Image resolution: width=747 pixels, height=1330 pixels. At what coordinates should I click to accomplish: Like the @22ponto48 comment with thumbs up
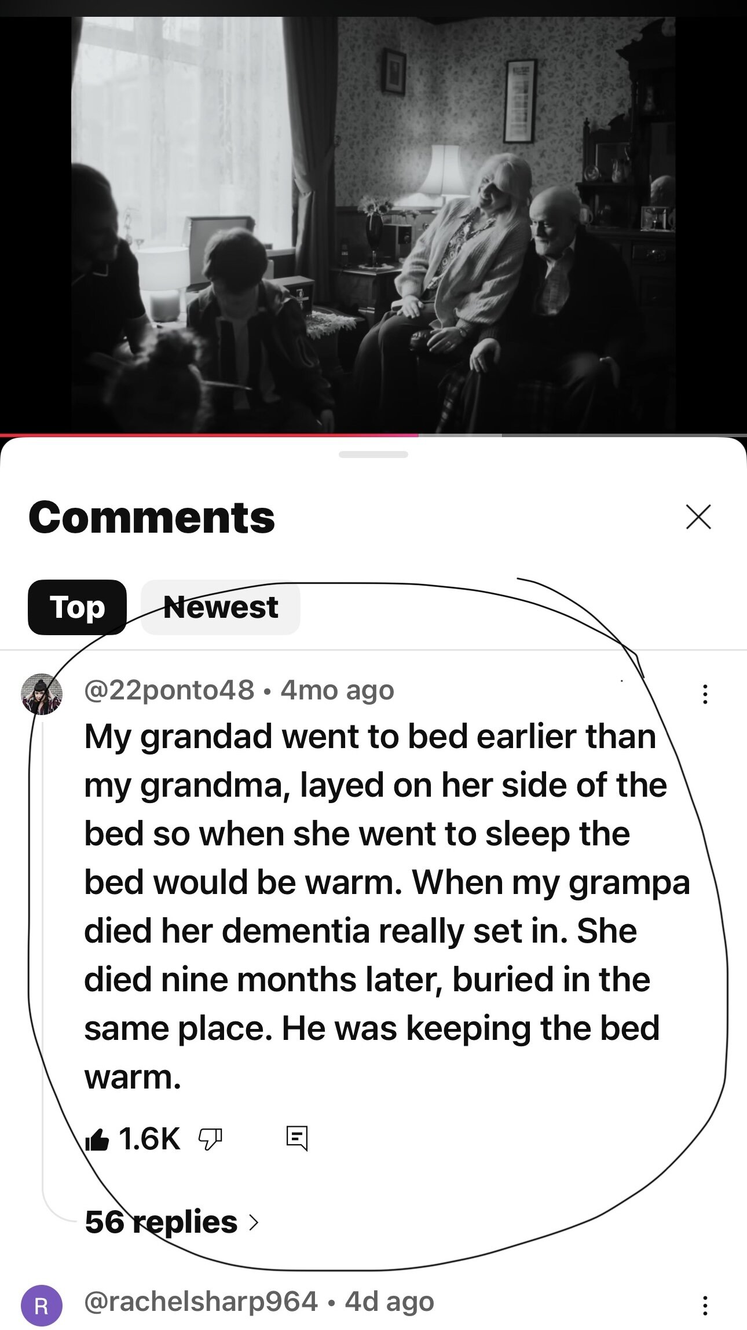(97, 1140)
